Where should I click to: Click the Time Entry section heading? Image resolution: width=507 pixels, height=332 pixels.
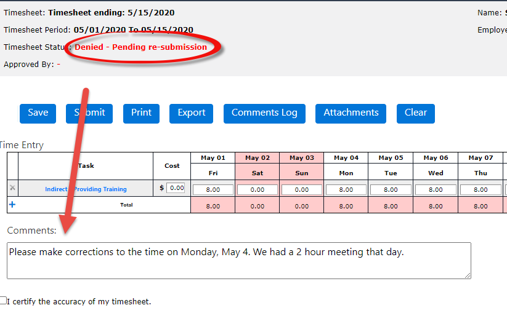pos(22,145)
